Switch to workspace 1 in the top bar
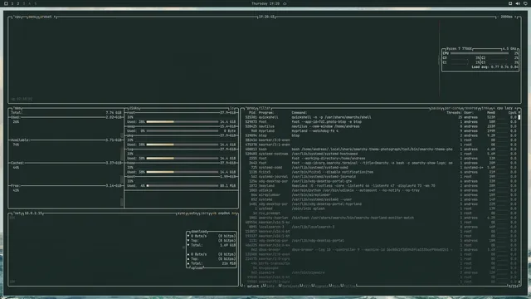Screen dimensions: 531x299 (x=12, y=3)
